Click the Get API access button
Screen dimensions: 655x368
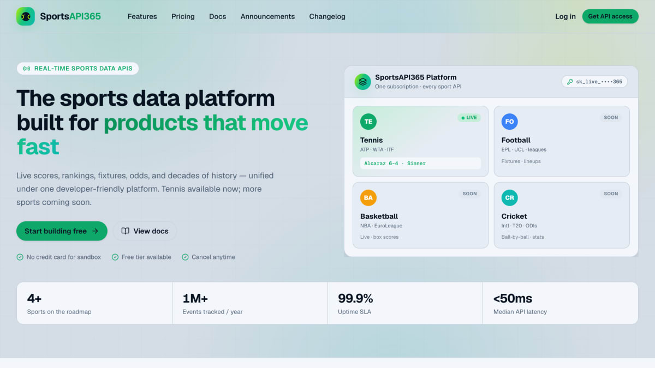coord(610,16)
